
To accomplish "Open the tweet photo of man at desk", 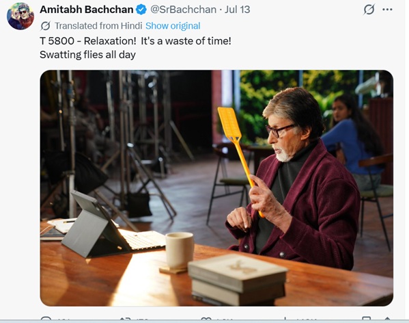I will (x=216, y=188).
